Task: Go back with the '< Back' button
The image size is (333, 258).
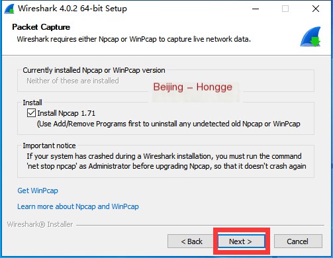Action: click(191, 241)
